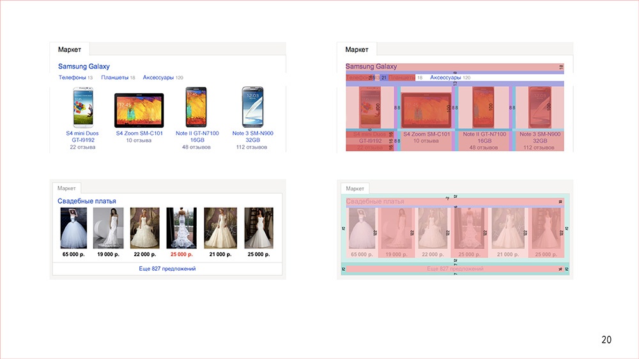
Task: Click faded Свадебные платья heading in overlay mockup
Action: [375, 201]
